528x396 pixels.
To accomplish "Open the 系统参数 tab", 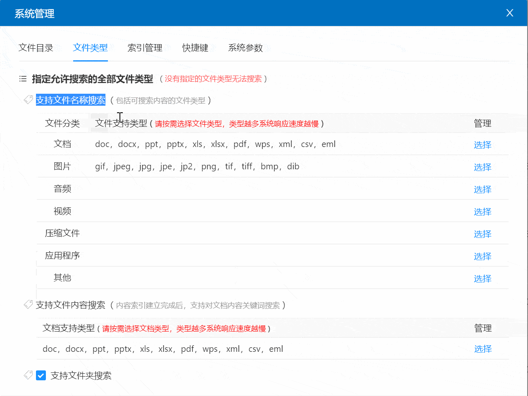I will (245, 48).
